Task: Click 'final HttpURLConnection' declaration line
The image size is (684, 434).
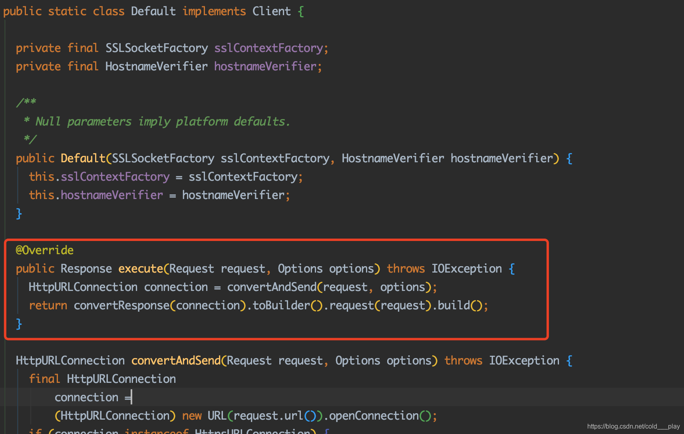Action: tap(102, 379)
